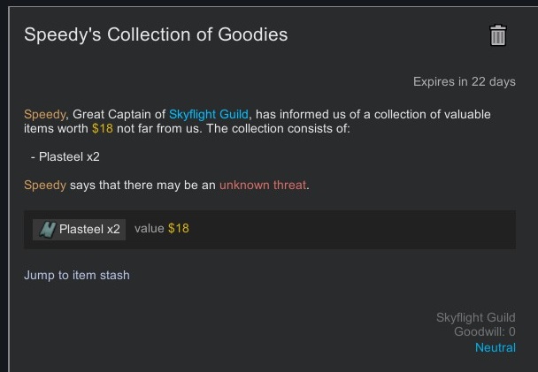The height and width of the screenshot is (372, 538).
Task: Click the Great Captain title text
Action: [114, 115]
